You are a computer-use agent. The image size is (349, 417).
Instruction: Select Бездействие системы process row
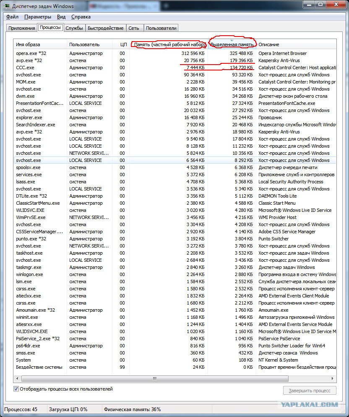point(175,367)
